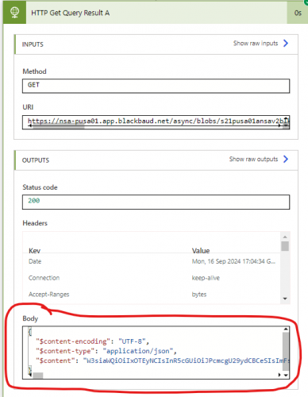Click the Body scroll-up arrow

286,329
